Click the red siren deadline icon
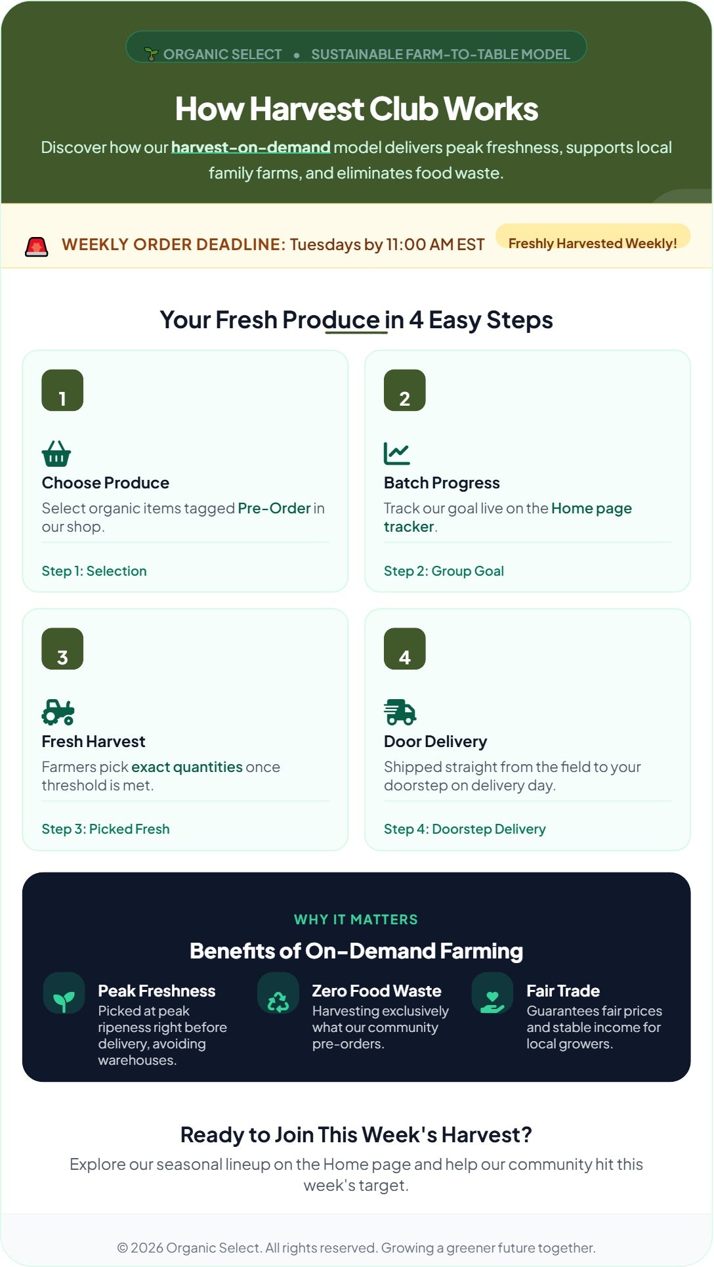This screenshot has width=714, height=1267. pyautogui.click(x=37, y=246)
